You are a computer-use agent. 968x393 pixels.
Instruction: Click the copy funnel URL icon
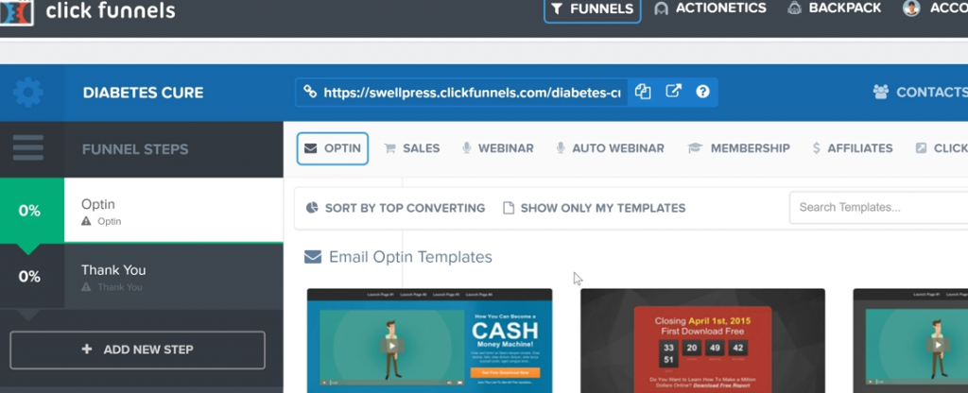(x=643, y=92)
